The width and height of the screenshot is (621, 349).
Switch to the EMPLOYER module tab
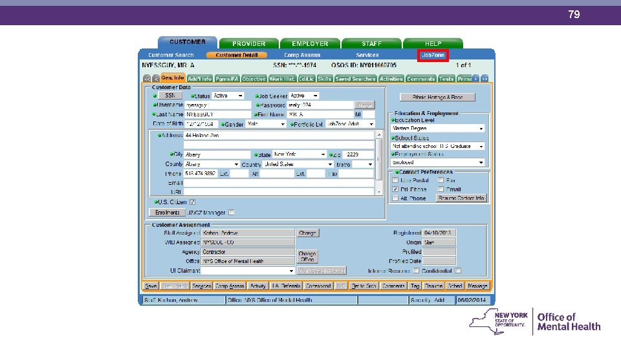[310, 43]
